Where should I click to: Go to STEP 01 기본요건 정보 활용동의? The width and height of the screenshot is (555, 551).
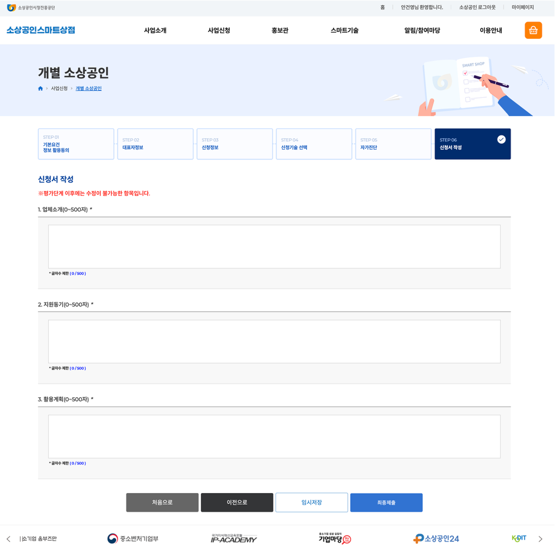76,144
